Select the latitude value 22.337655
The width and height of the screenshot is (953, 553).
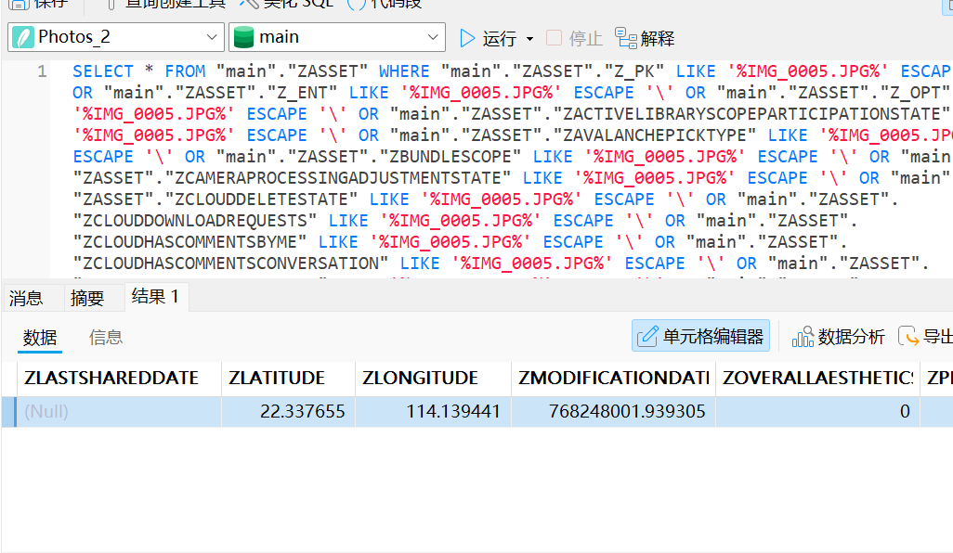(x=289, y=412)
